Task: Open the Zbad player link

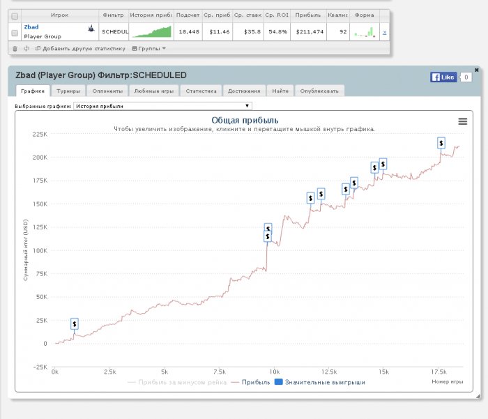Action: (x=31, y=27)
